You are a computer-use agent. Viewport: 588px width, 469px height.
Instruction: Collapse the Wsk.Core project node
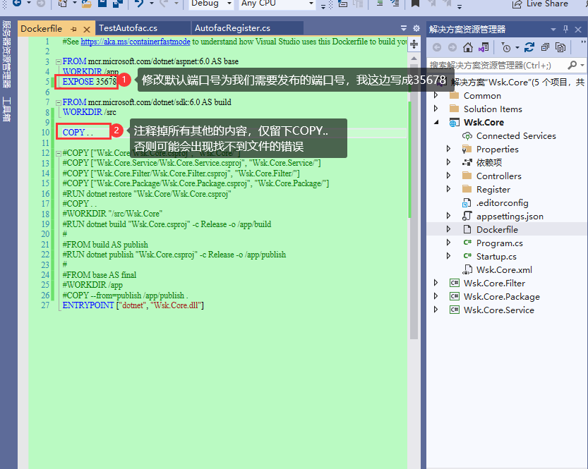click(x=436, y=123)
